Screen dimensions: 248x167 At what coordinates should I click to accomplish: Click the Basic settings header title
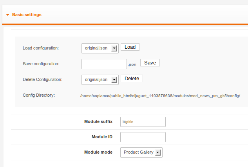[27, 15]
